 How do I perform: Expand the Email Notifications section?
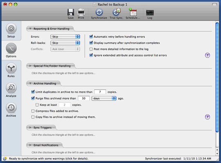[30, 145]
